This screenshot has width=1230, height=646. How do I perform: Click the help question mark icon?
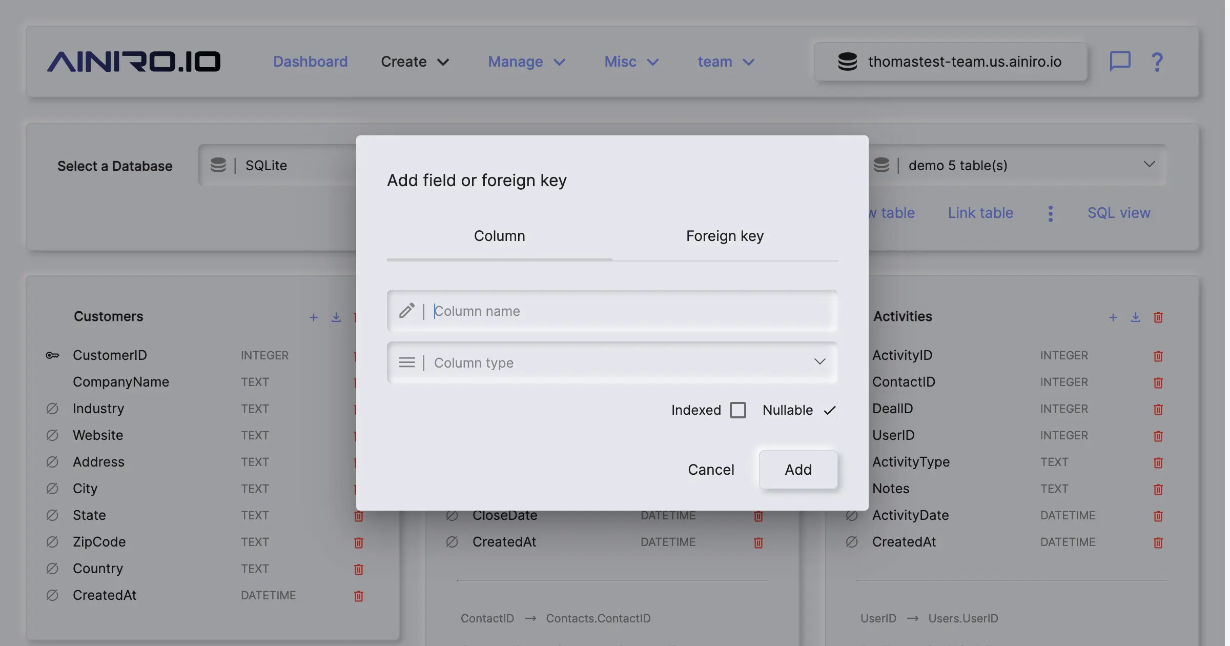click(x=1157, y=62)
